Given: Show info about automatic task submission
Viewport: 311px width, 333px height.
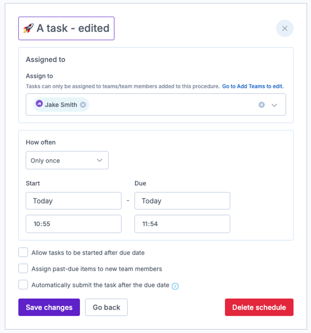Looking at the screenshot, I should coord(175,286).
